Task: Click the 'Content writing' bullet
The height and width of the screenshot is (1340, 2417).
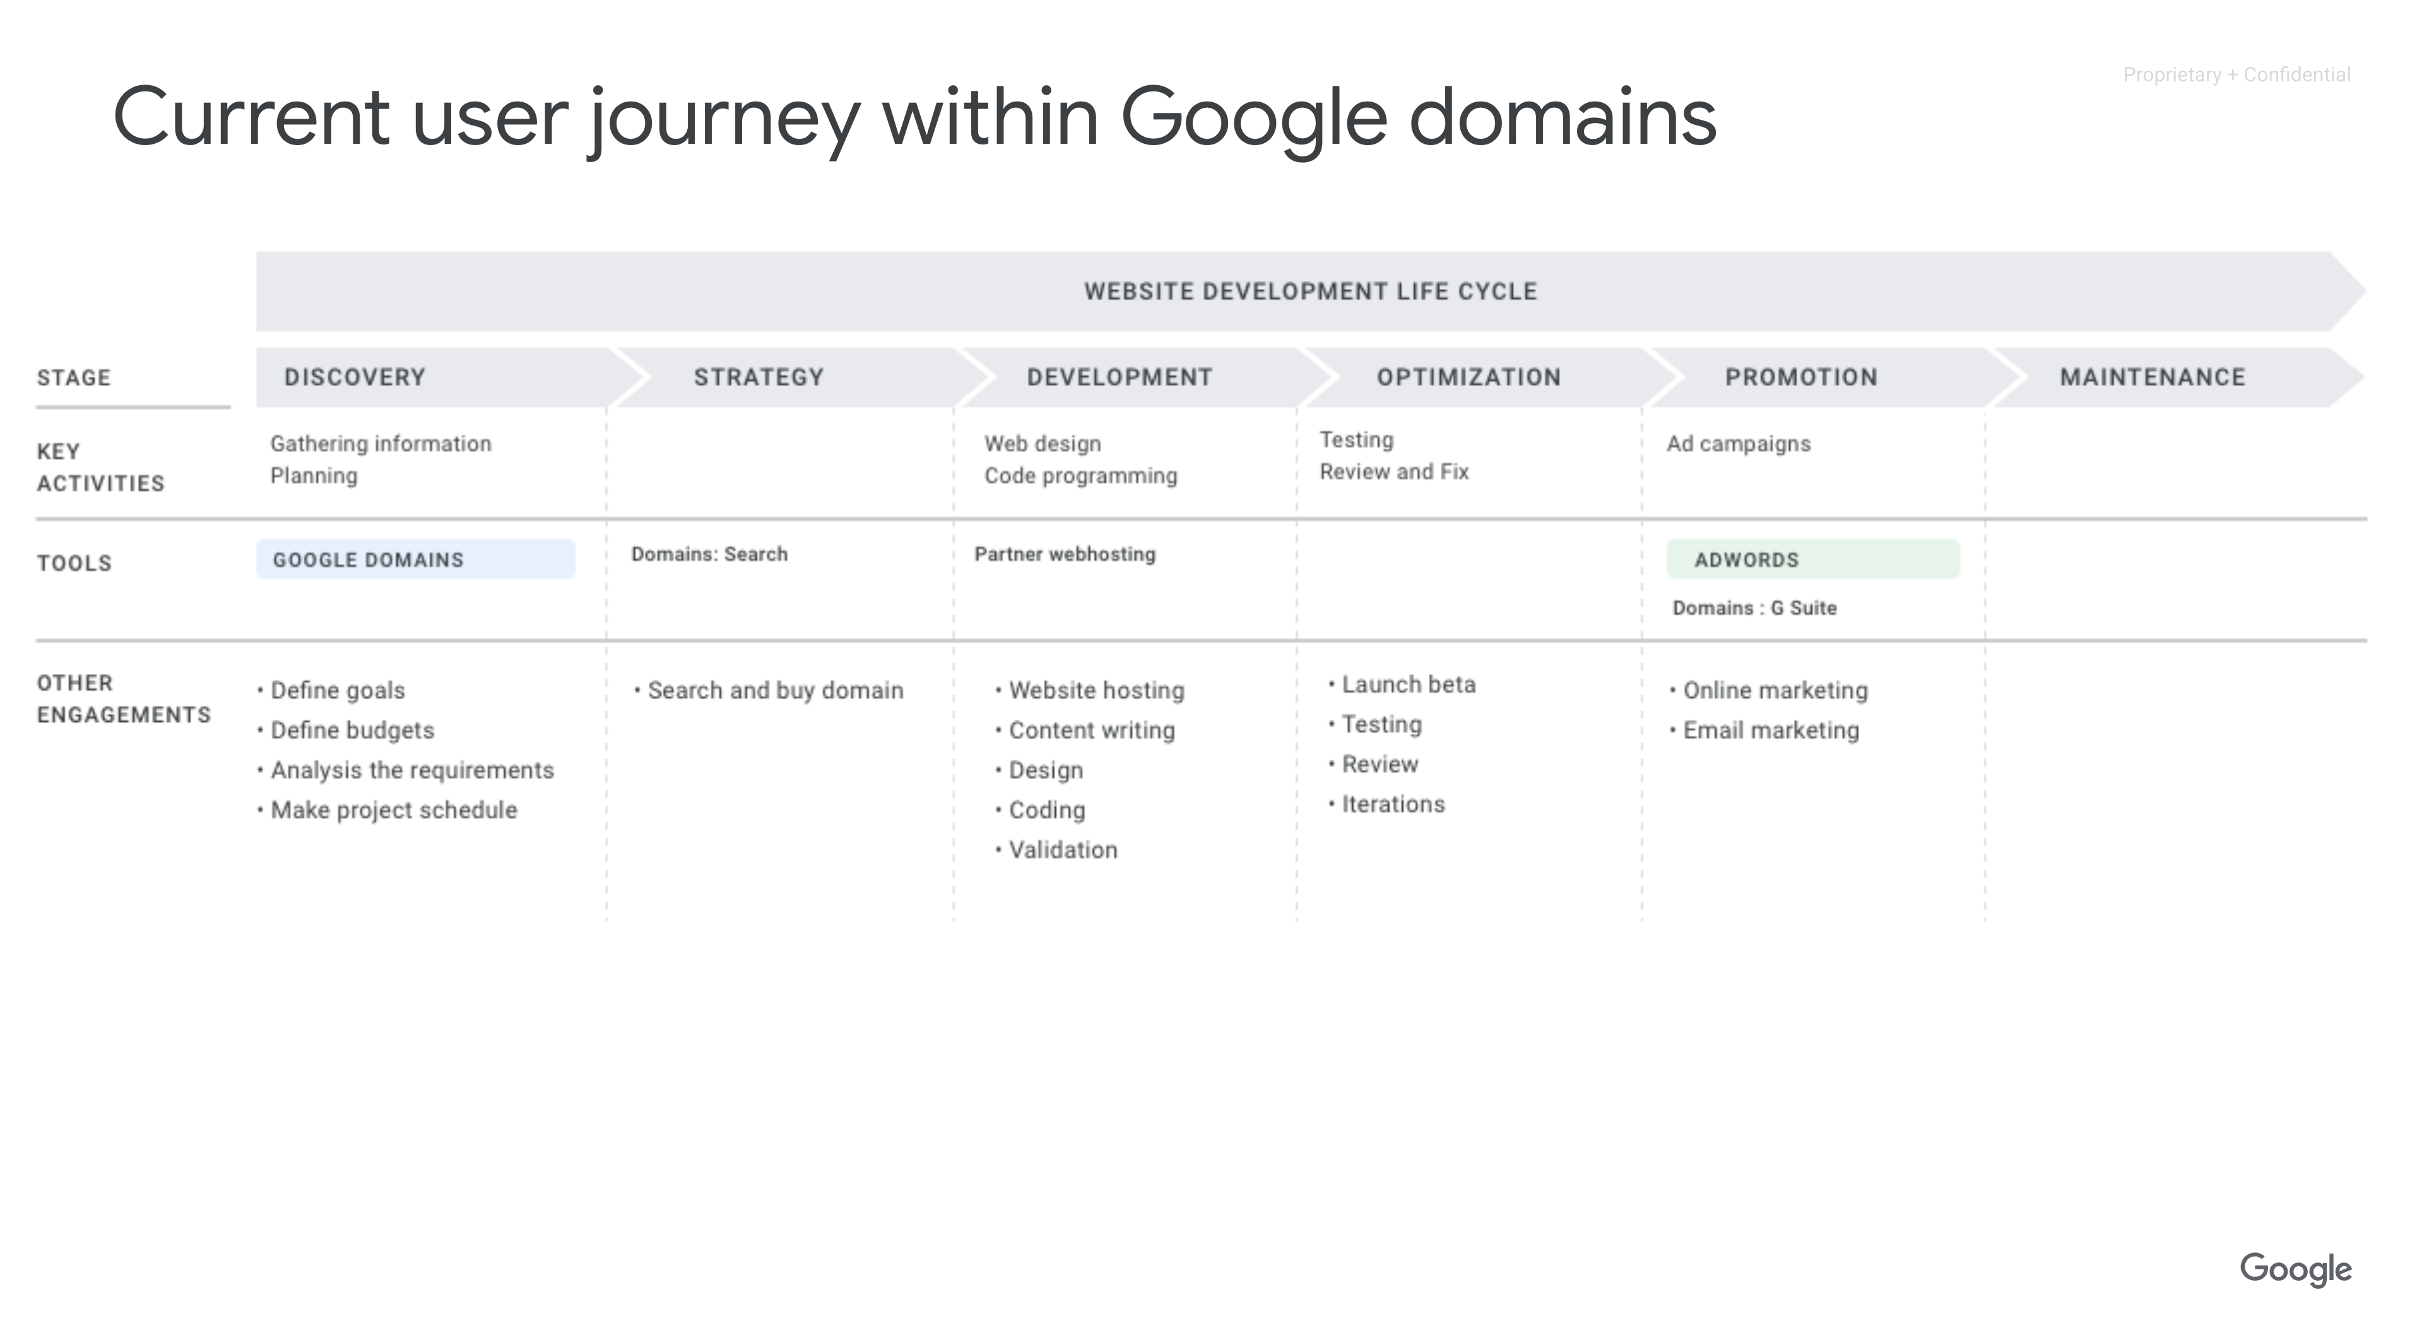Action: [1085, 731]
